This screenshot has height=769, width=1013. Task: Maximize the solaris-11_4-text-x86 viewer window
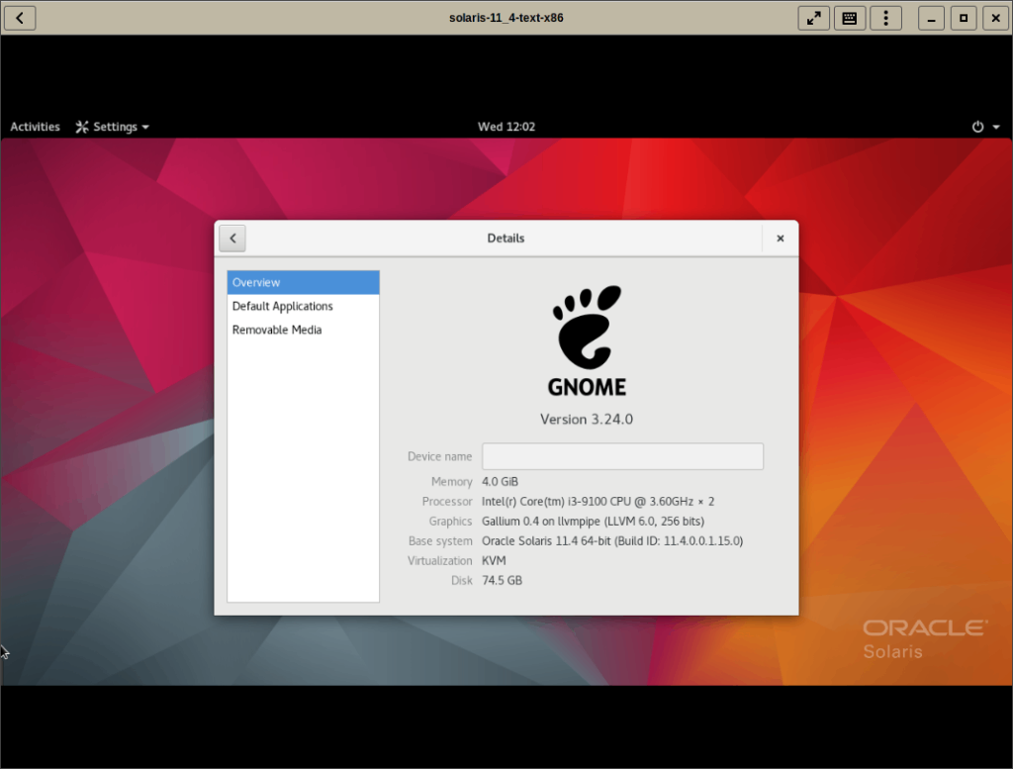coord(964,18)
